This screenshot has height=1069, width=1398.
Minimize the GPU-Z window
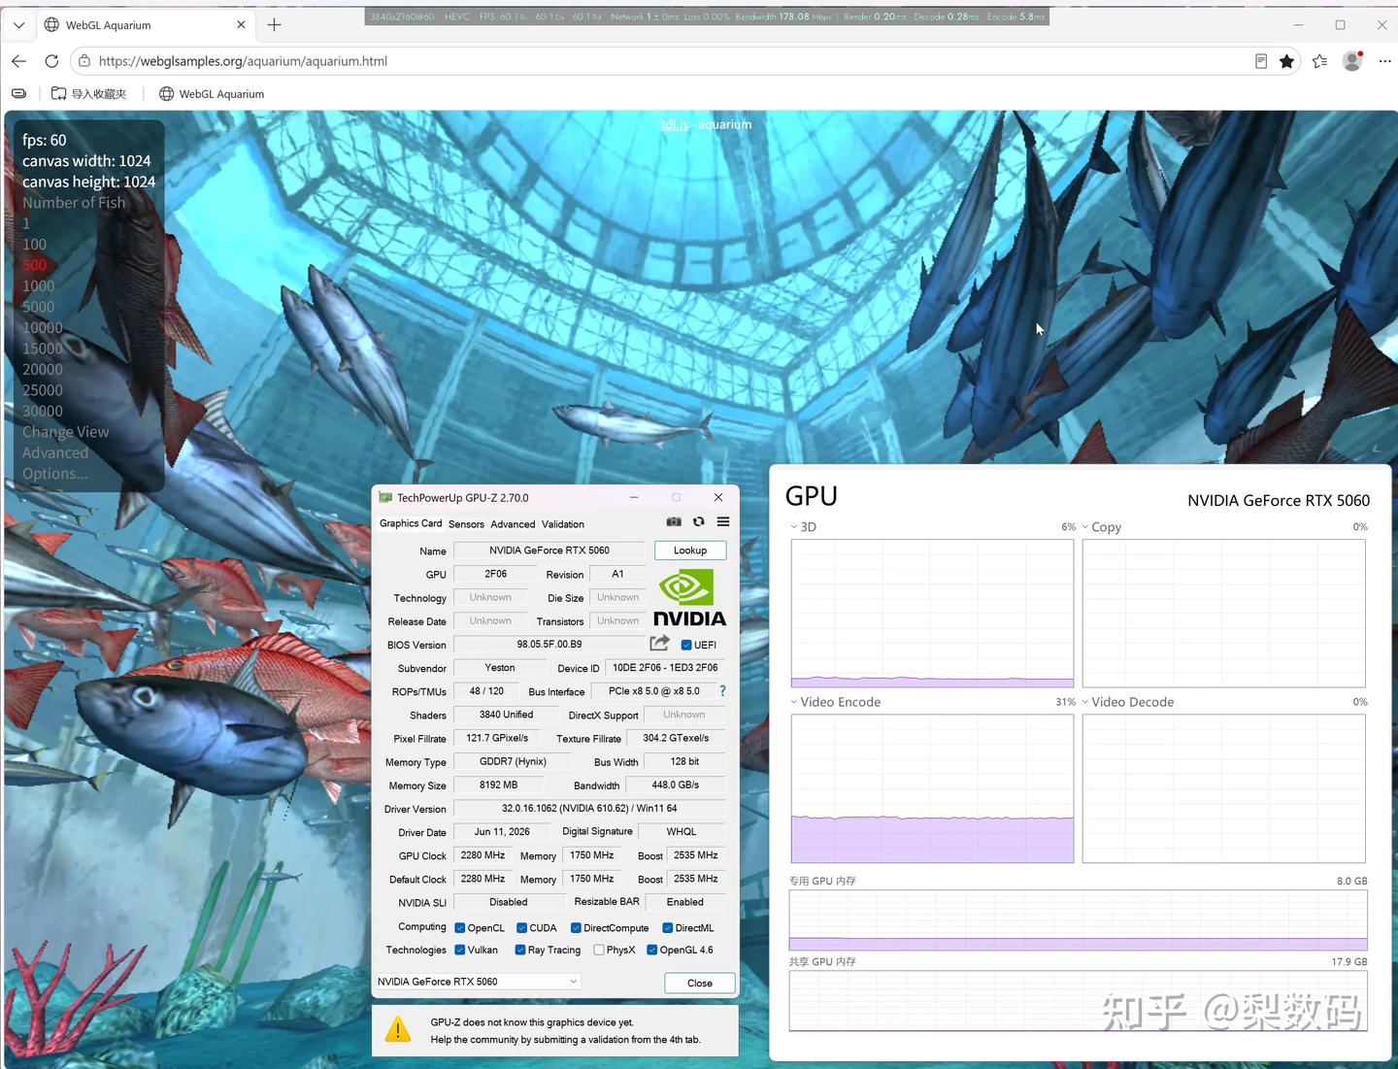634,497
